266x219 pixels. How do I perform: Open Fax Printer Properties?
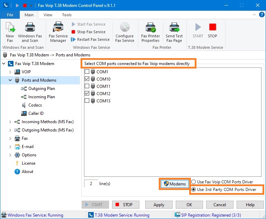[150, 32]
